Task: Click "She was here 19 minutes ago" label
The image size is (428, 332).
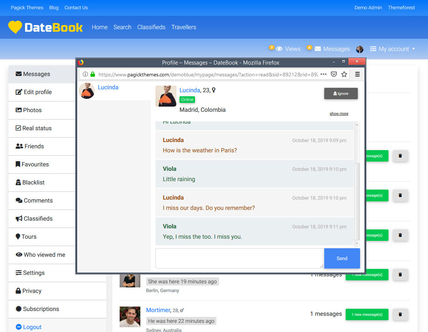Action: 182,281
